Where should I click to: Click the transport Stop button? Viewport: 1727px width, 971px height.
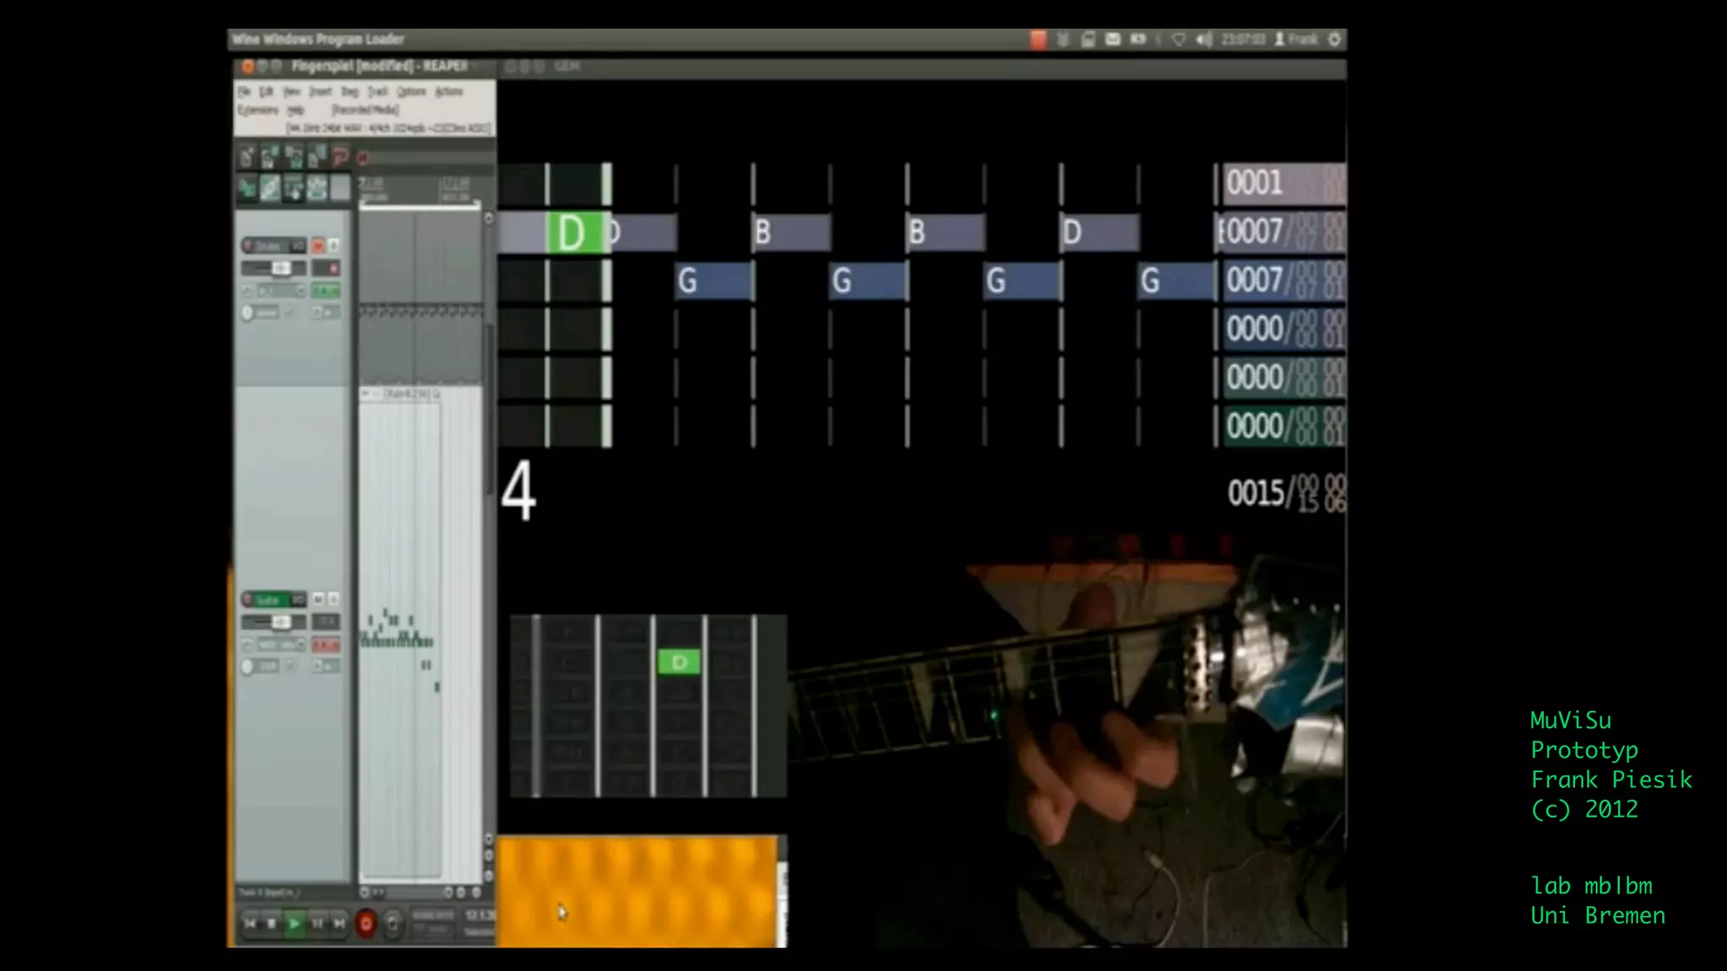[272, 924]
